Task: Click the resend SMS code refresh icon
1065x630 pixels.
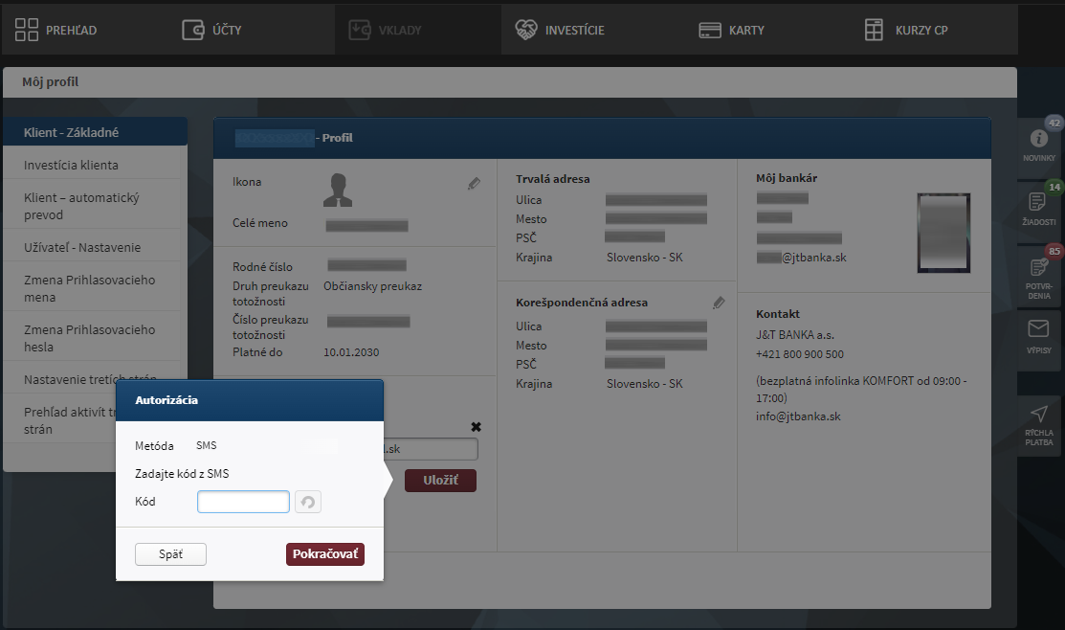Action: pyautogui.click(x=308, y=502)
